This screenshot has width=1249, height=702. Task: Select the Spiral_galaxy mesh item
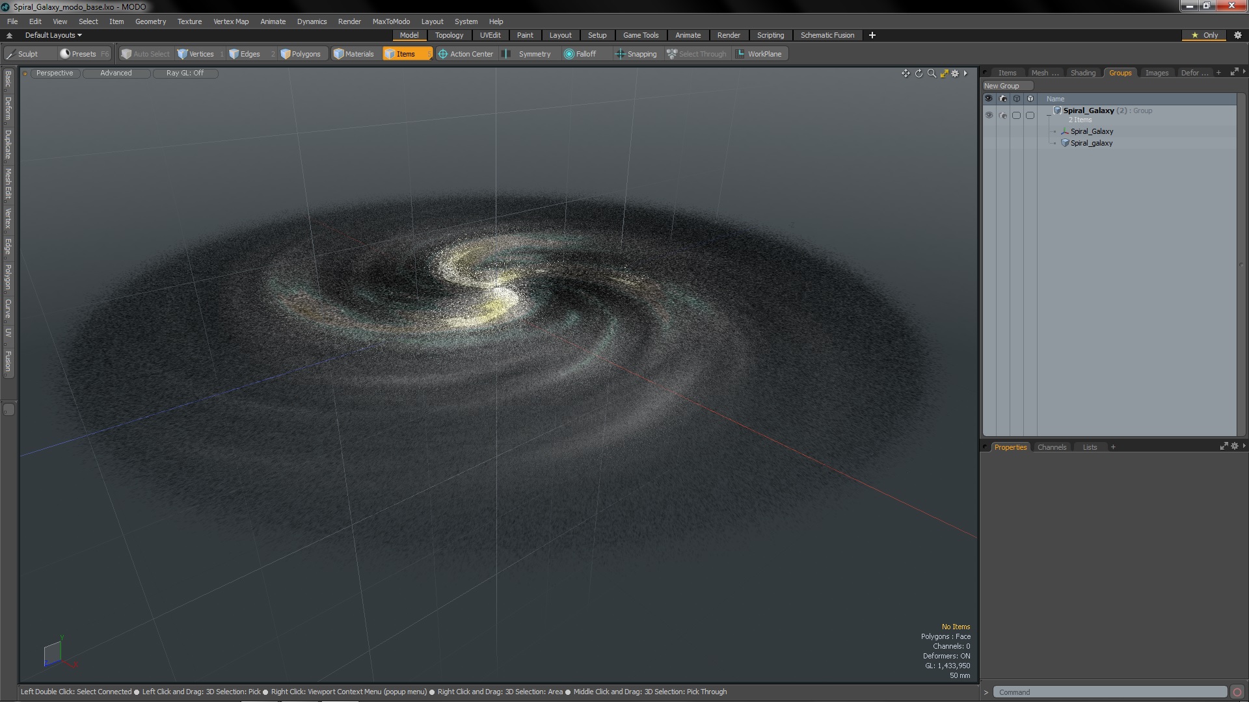pos(1091,143)
